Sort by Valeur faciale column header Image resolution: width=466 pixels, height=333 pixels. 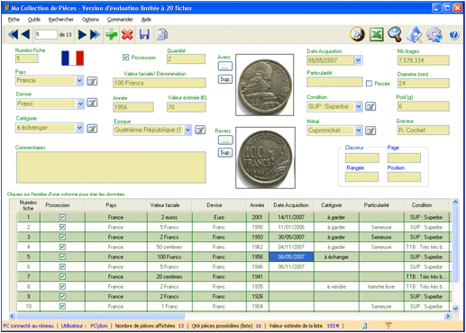[x=165, y=205]
